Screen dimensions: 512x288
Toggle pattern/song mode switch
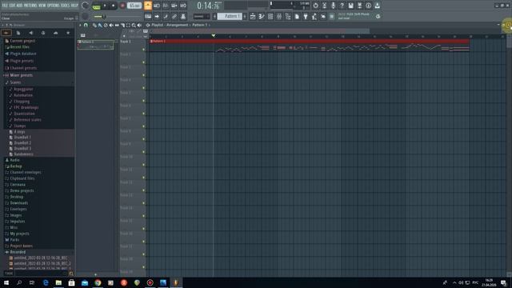pyautogui.click(x=96, y=6)
